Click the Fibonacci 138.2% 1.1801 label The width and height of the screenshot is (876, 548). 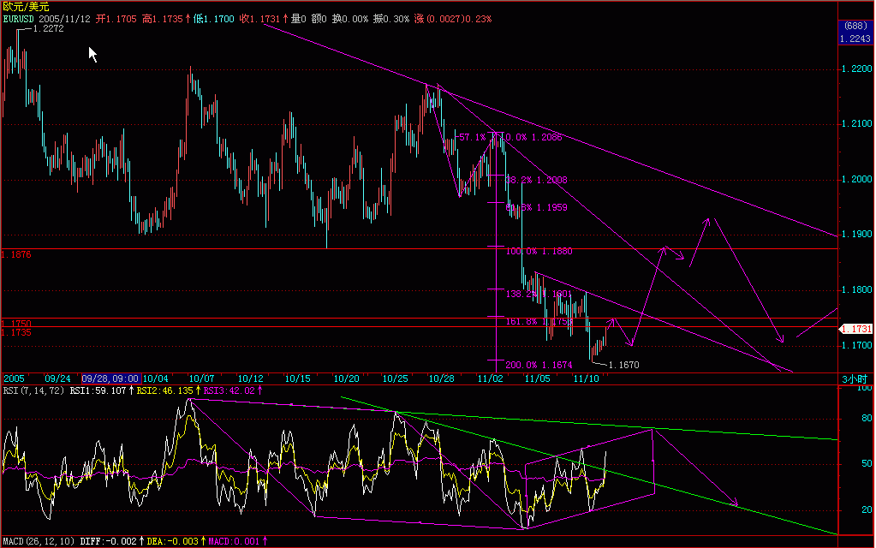coord(539,294)
